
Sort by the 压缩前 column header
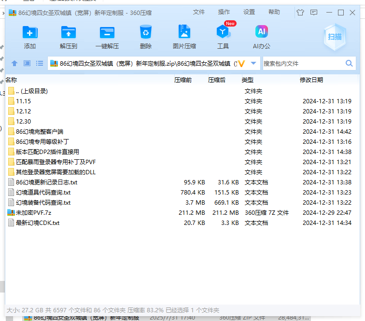(183, 80)
